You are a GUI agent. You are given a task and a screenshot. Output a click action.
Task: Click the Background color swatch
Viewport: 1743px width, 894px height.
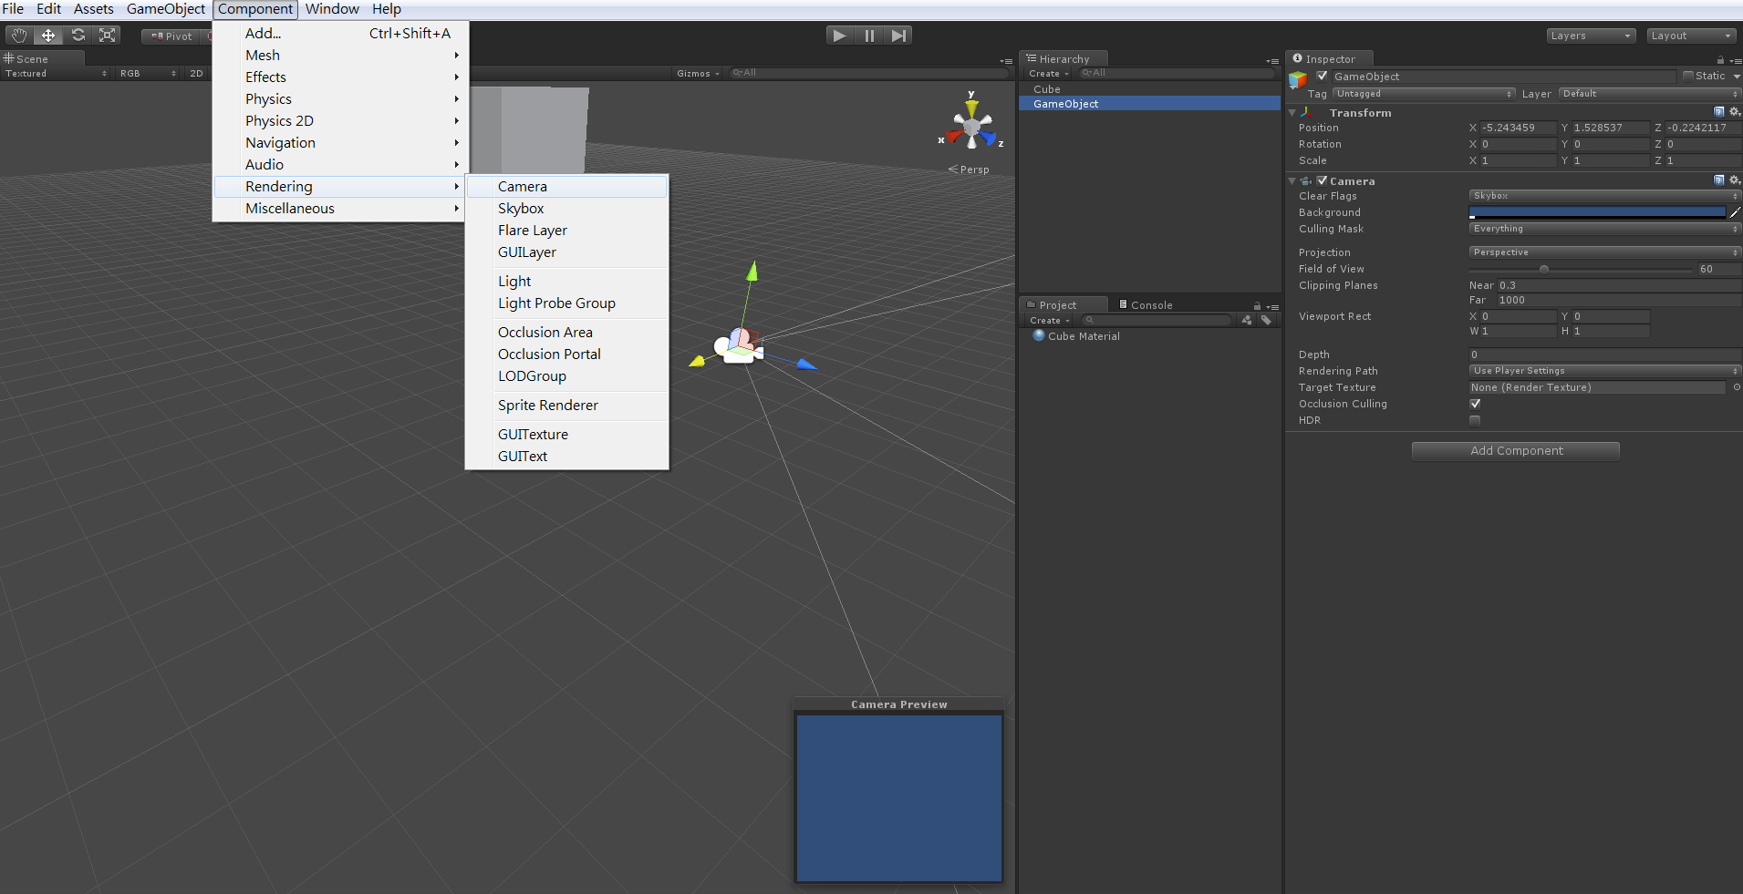coord(1598,211)
